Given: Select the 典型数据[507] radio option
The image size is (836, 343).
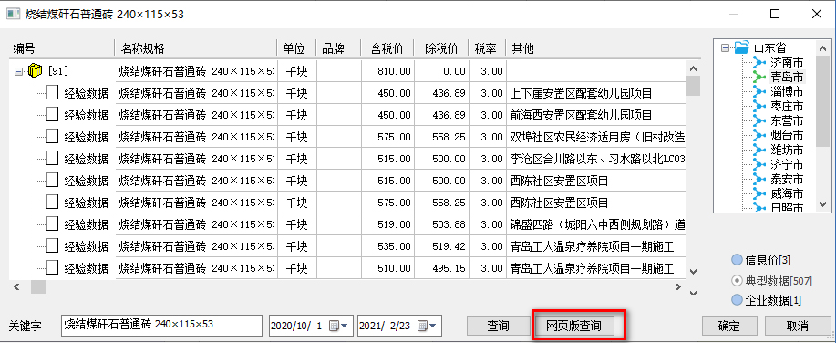Looking at the screenshot, I should pos(737,280).
